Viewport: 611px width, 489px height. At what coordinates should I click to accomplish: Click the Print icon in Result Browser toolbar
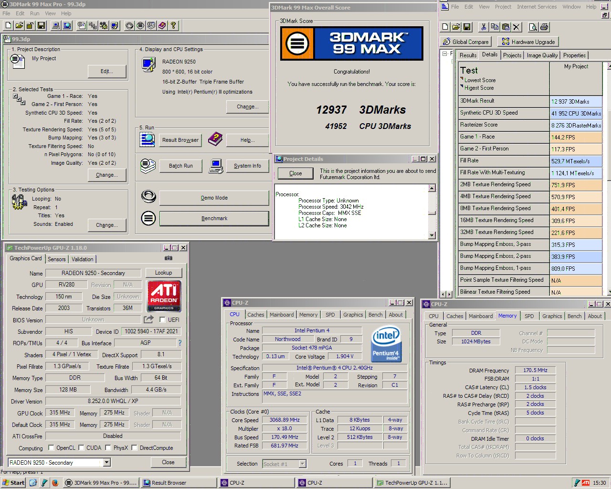[x=544, y=27]
